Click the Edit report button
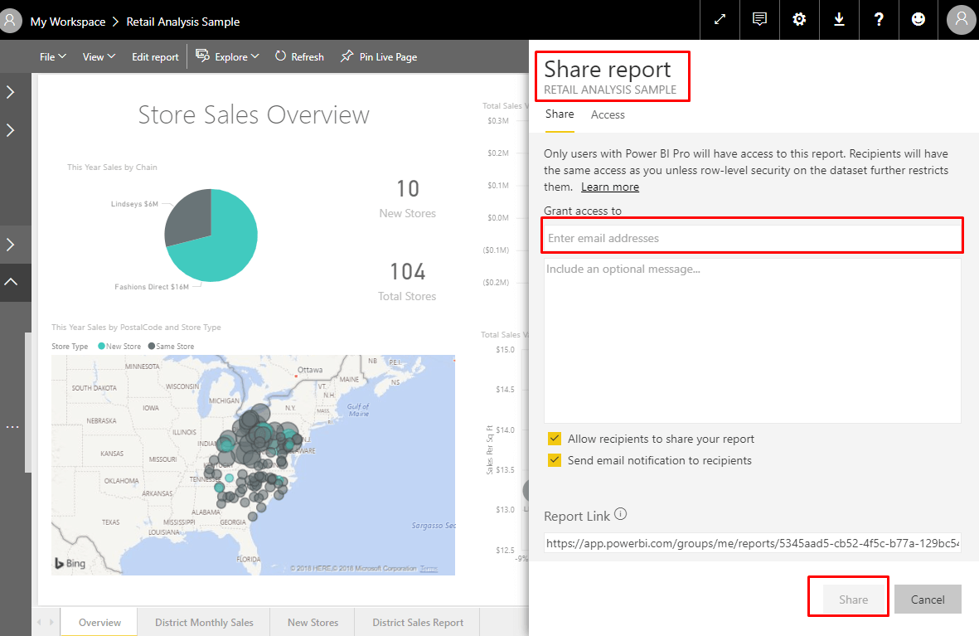The width and height of the screenshot is (979, 636). point(156,57)
